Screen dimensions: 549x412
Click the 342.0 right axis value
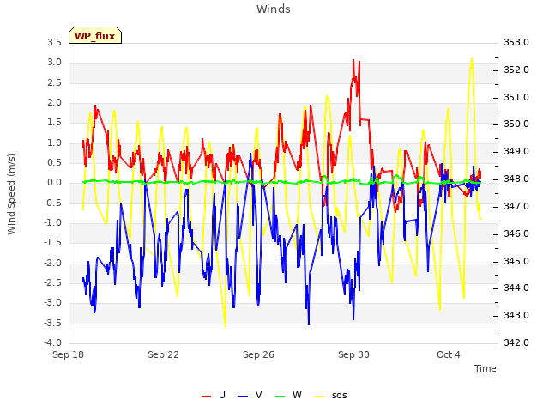(x=516, y=342)
